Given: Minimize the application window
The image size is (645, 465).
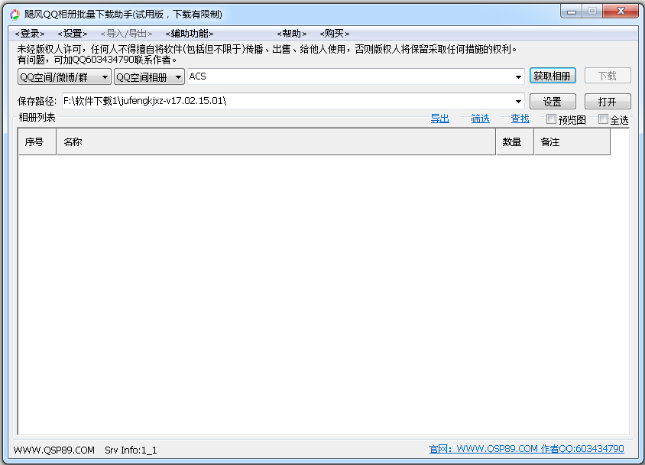Looking at the screenshot, I should (572, 11).
